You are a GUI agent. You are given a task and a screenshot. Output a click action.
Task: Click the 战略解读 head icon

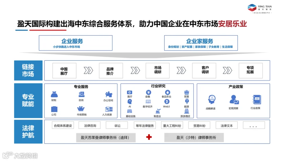pos(212,100)
